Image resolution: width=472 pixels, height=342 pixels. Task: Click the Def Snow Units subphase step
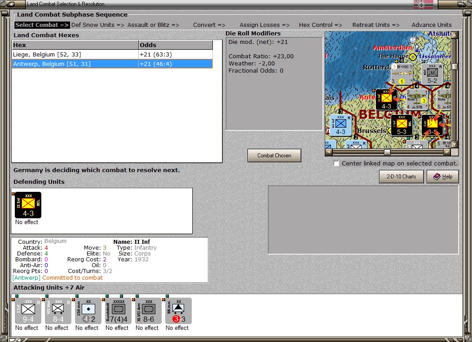coord(98,25)
